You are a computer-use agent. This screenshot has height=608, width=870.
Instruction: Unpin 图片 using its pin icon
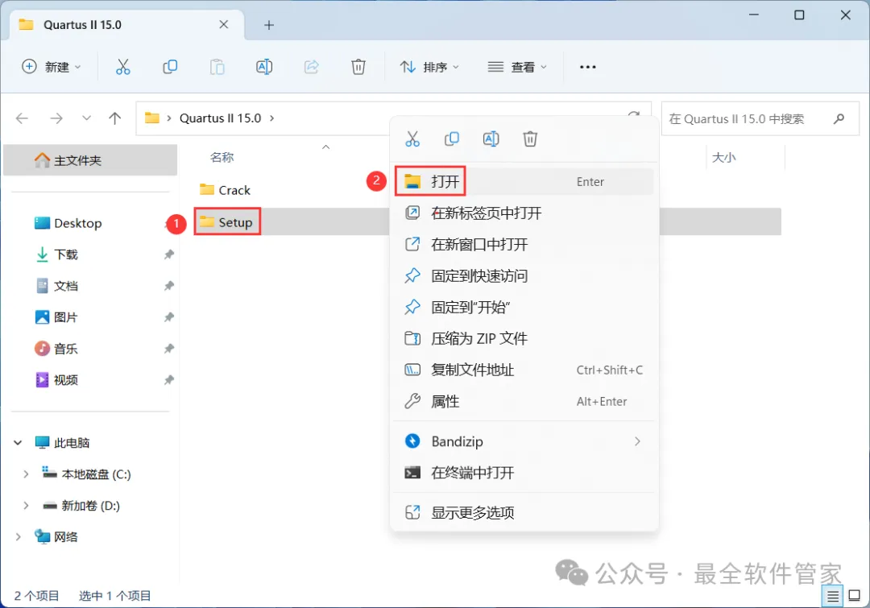click(168, 317)
